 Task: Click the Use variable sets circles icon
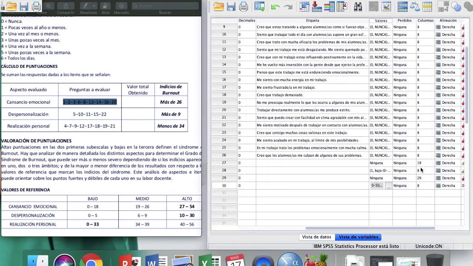(456, 6)
